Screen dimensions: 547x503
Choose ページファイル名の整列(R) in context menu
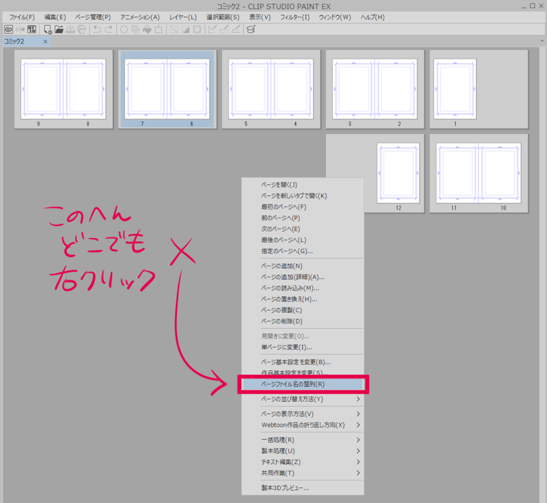coord(303,385)
